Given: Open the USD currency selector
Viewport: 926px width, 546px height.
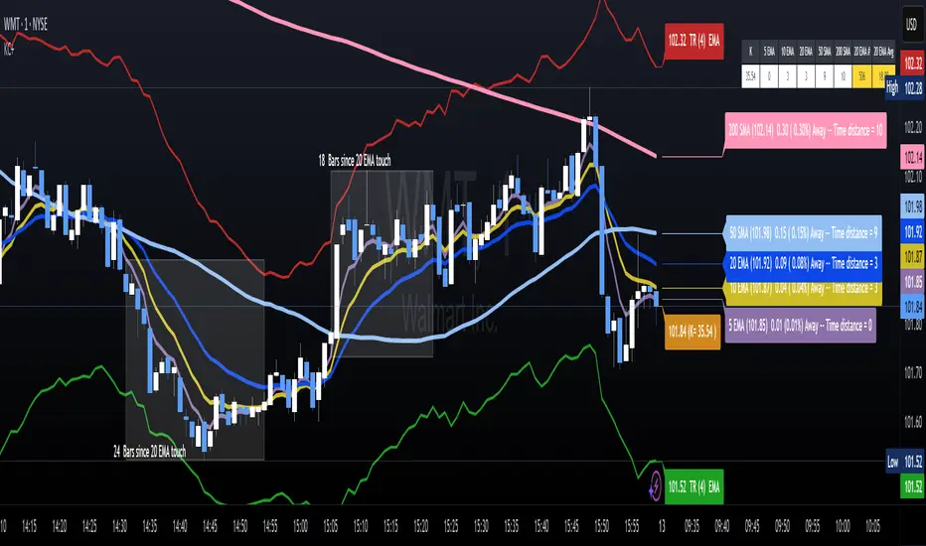Looking at the screenshot, I should click(912, 25).
